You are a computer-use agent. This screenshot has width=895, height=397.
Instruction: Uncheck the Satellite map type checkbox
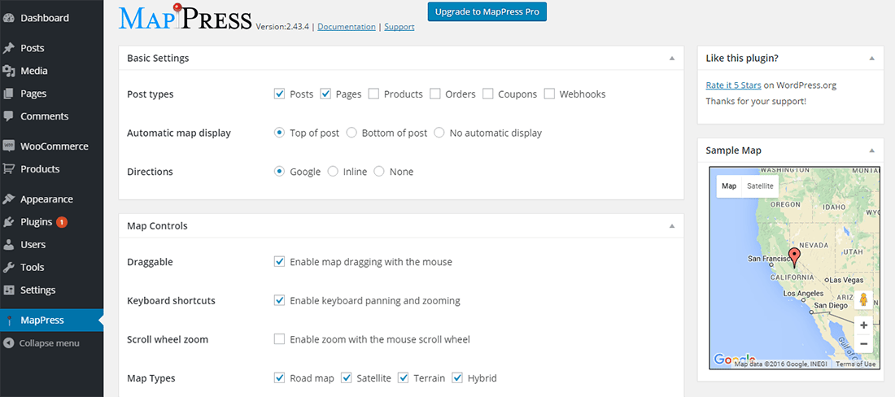click(x=346, y=377)
